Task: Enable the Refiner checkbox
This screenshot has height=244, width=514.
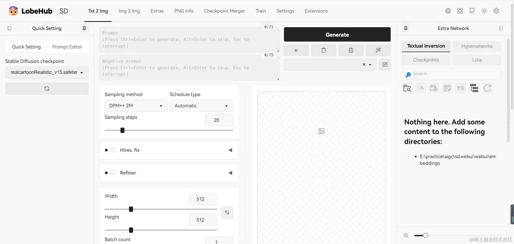Action: (113, 173)
